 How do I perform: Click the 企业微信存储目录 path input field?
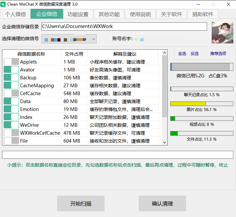point(124,26)
